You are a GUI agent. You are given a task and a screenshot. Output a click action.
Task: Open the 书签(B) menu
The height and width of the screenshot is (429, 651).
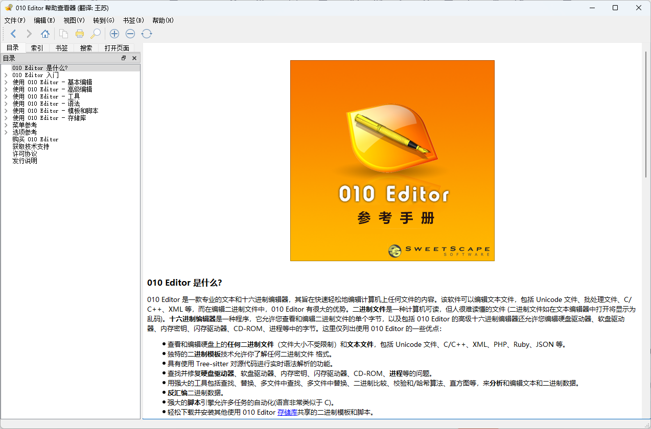[x=133, y=20]
